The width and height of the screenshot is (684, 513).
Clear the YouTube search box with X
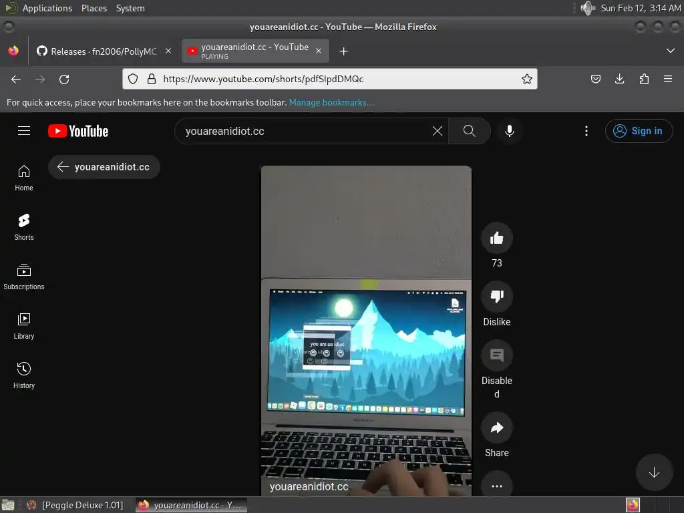coord(437,131)
